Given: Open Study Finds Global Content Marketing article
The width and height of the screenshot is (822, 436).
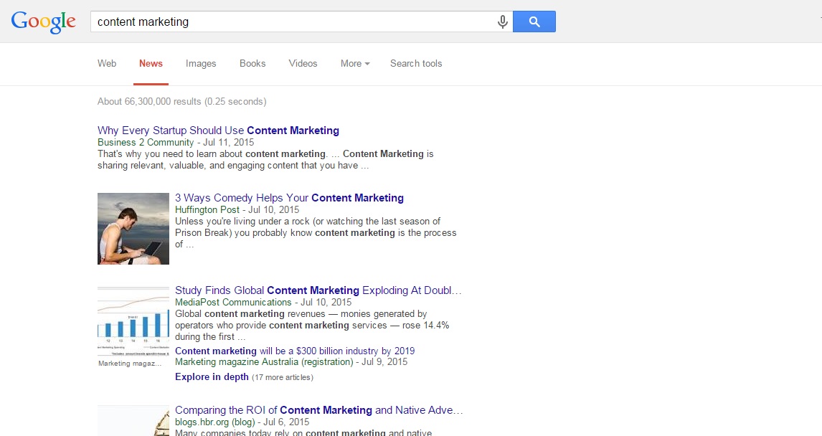Looking at the screenshot, I should click(x=318, y=290).
